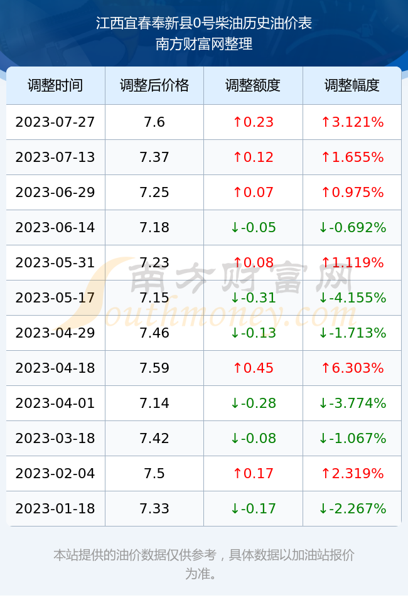Select the 调整额度 column header
The height and width of the screenshot is (615, 408).
(253, 85)
